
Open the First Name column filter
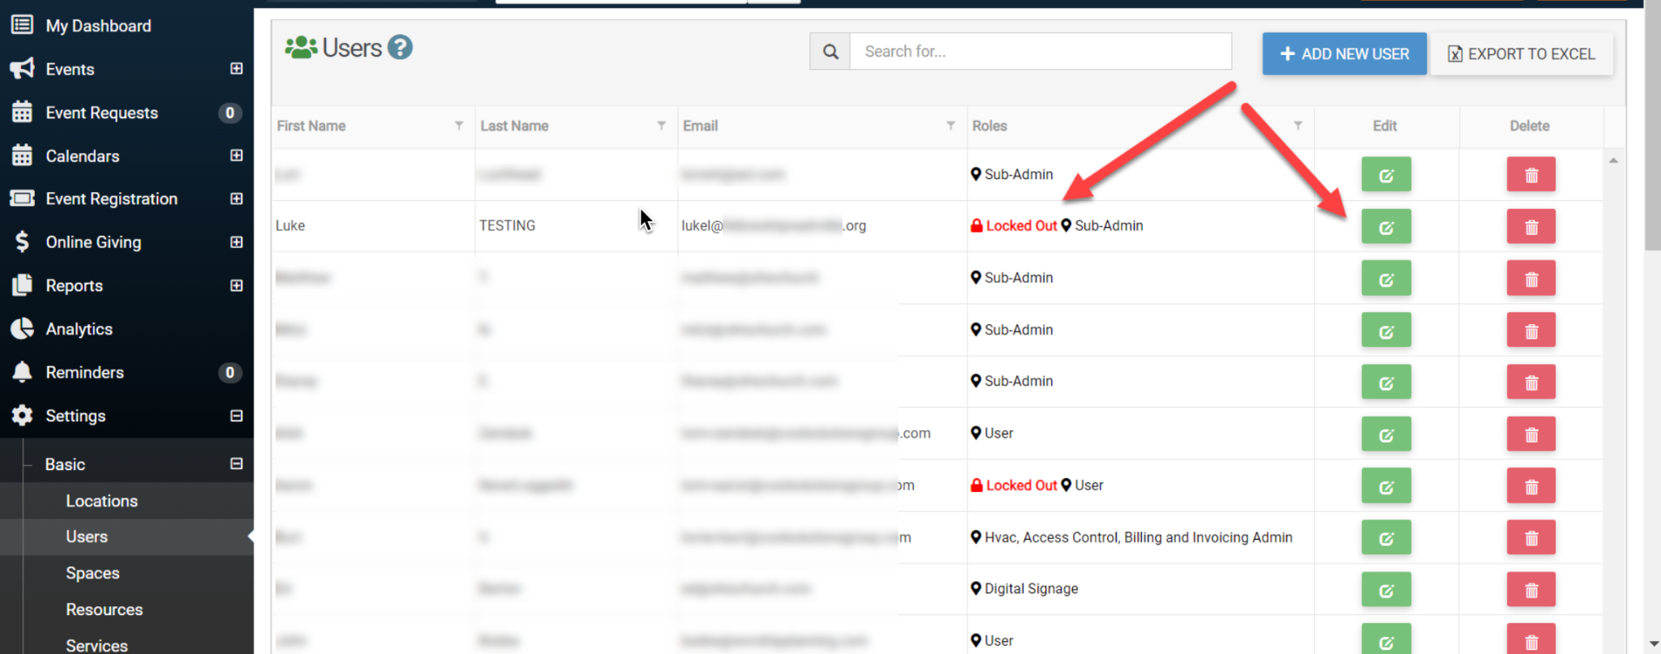459,126
